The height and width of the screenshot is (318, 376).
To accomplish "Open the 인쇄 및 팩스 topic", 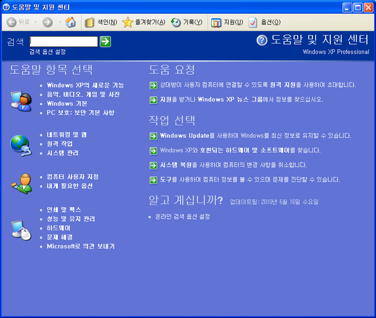I will [x=64, y=209].
